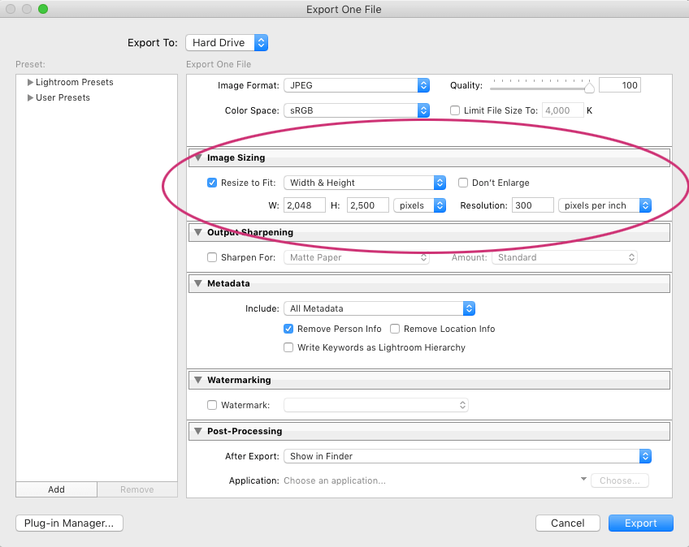Collapse the Output Sharpening section
The image size is (689, 547).
pyautogui.click(x=197, y=232)
